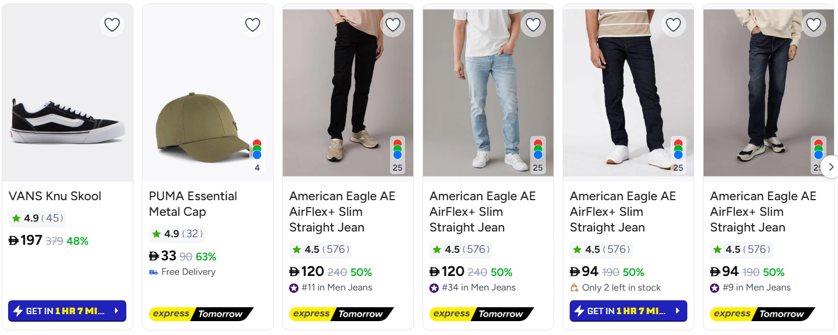Image resolution: width=838 pixels, height=335 pixels.
Task: Favorite the light blue jeans product
Action: click(x=533, y=25)
